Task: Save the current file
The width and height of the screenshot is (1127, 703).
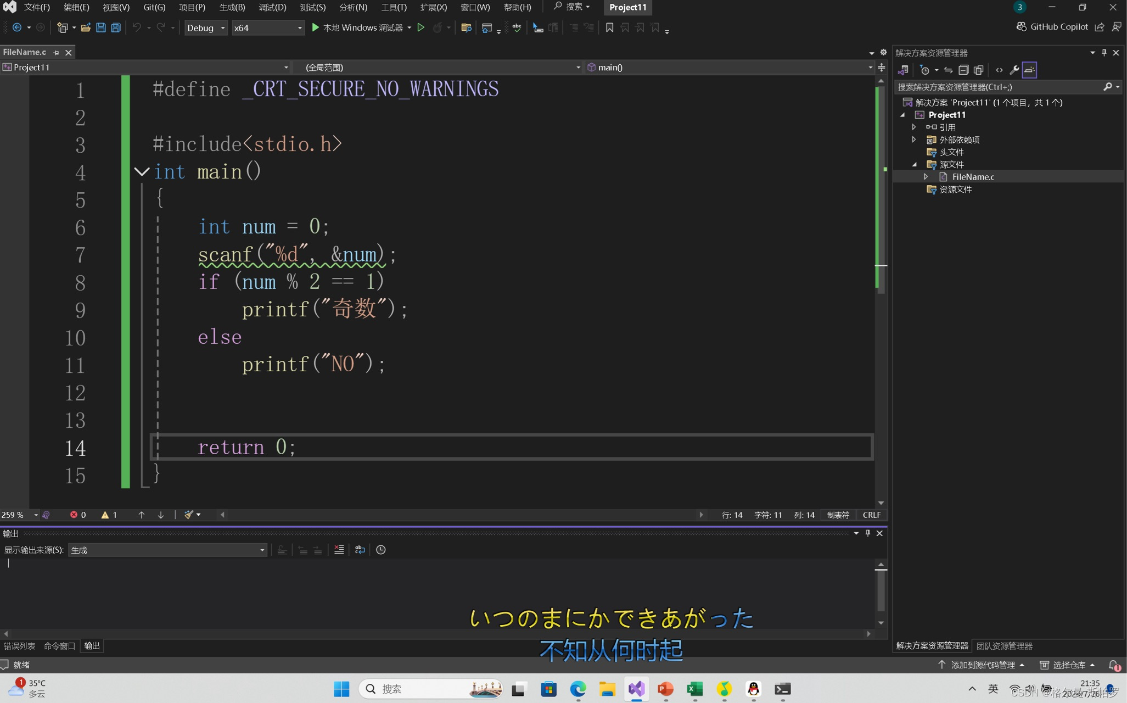Action: click(101, 27)
